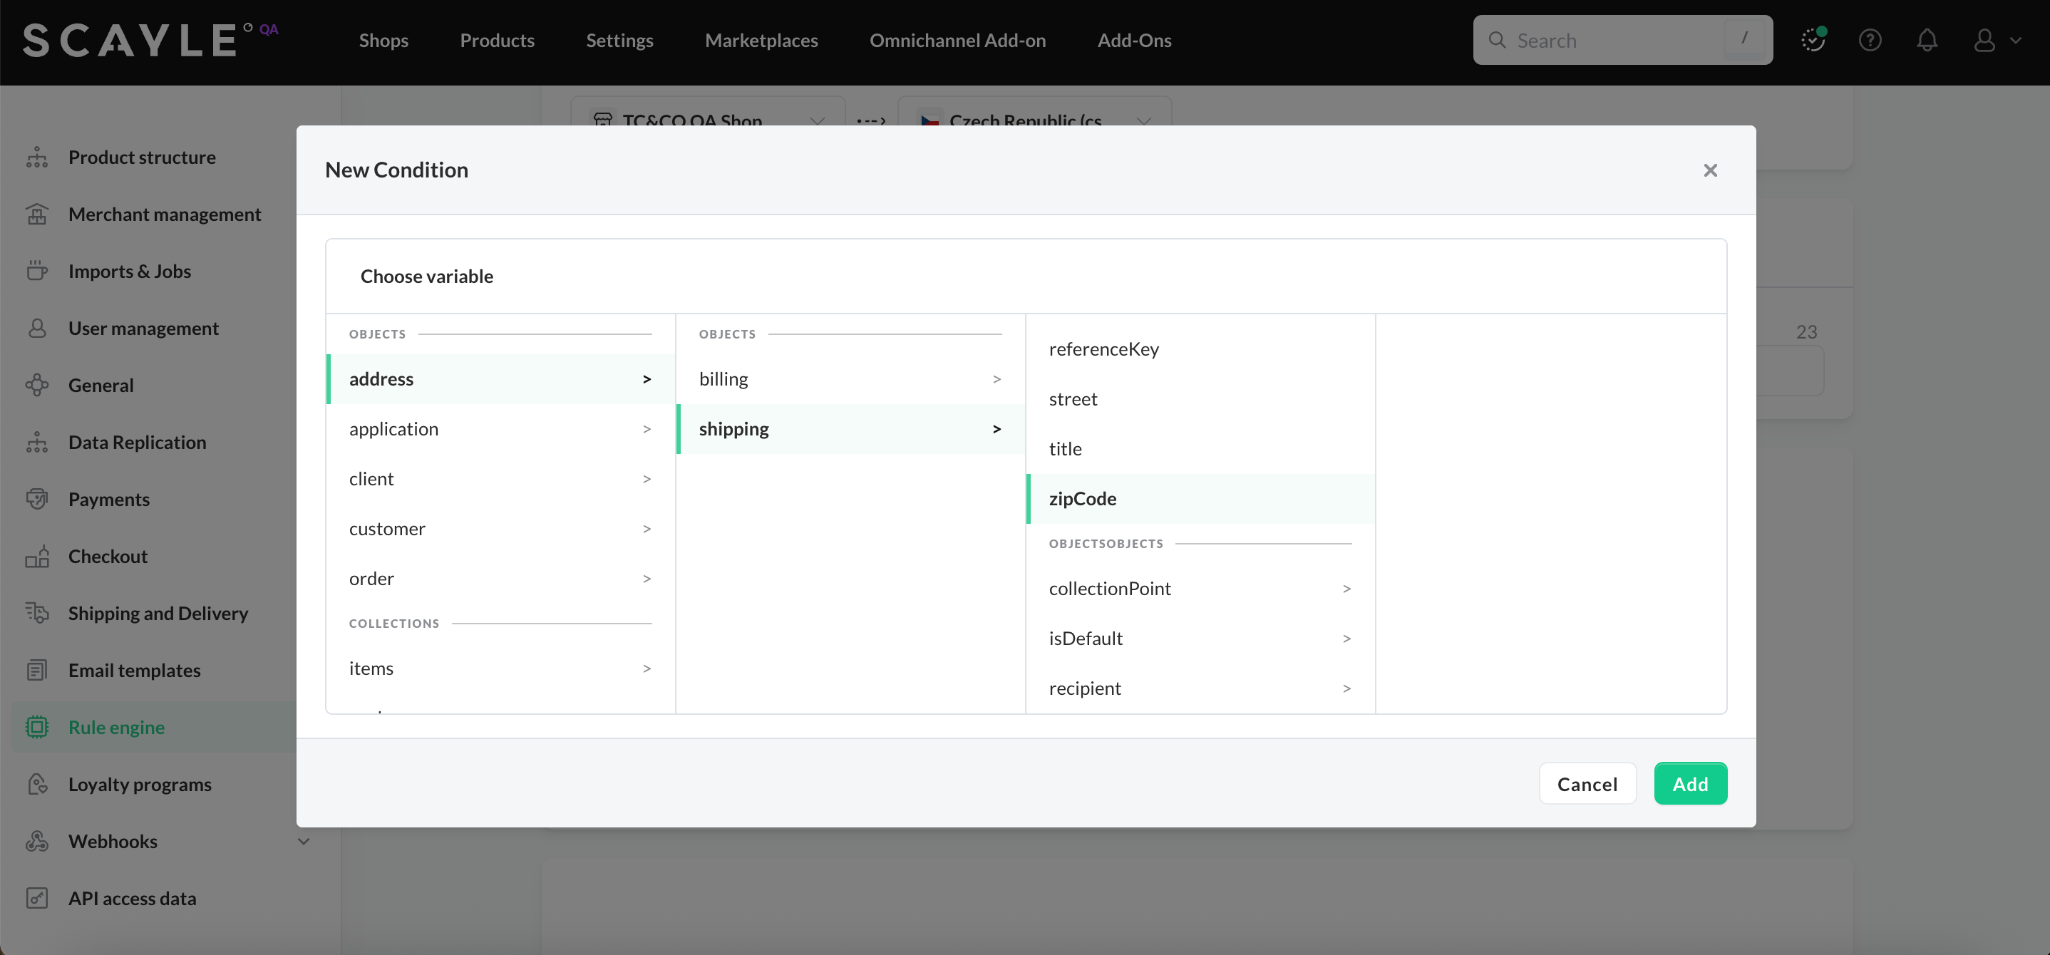The height and width of the screenshot is (955, 2050).
Task: Open the user account profile icon
Action: click(x=1984, y=40)
